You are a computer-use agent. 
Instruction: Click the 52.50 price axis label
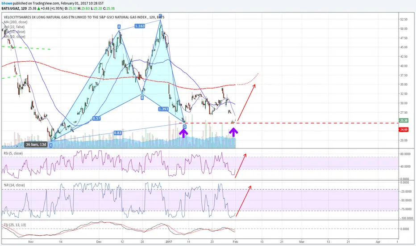tap(404, 19)
